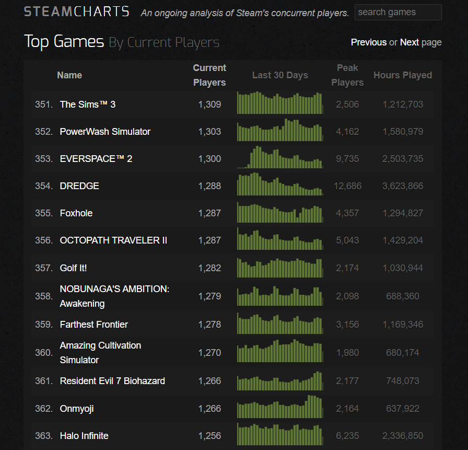Select peak players value 6,235

coord(347,436)
